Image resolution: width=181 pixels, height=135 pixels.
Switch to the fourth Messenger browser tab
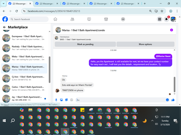click(101, 4)
